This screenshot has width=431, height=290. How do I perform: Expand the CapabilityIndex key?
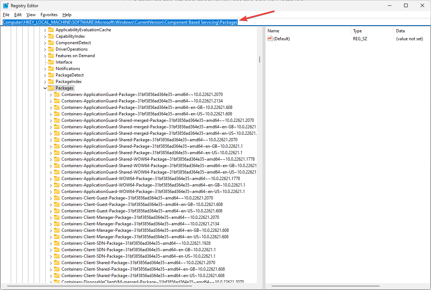pos(45,36)
